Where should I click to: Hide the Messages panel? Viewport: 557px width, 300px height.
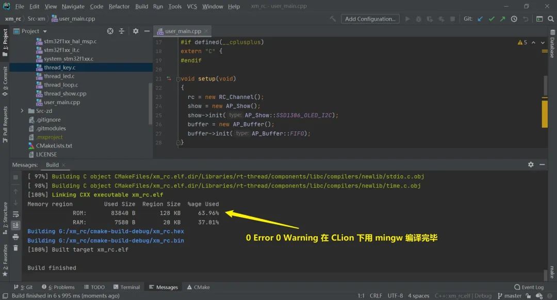click(x=542, y=164)
